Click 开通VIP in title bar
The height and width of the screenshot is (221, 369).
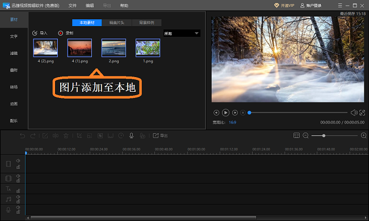pos(284,6)
